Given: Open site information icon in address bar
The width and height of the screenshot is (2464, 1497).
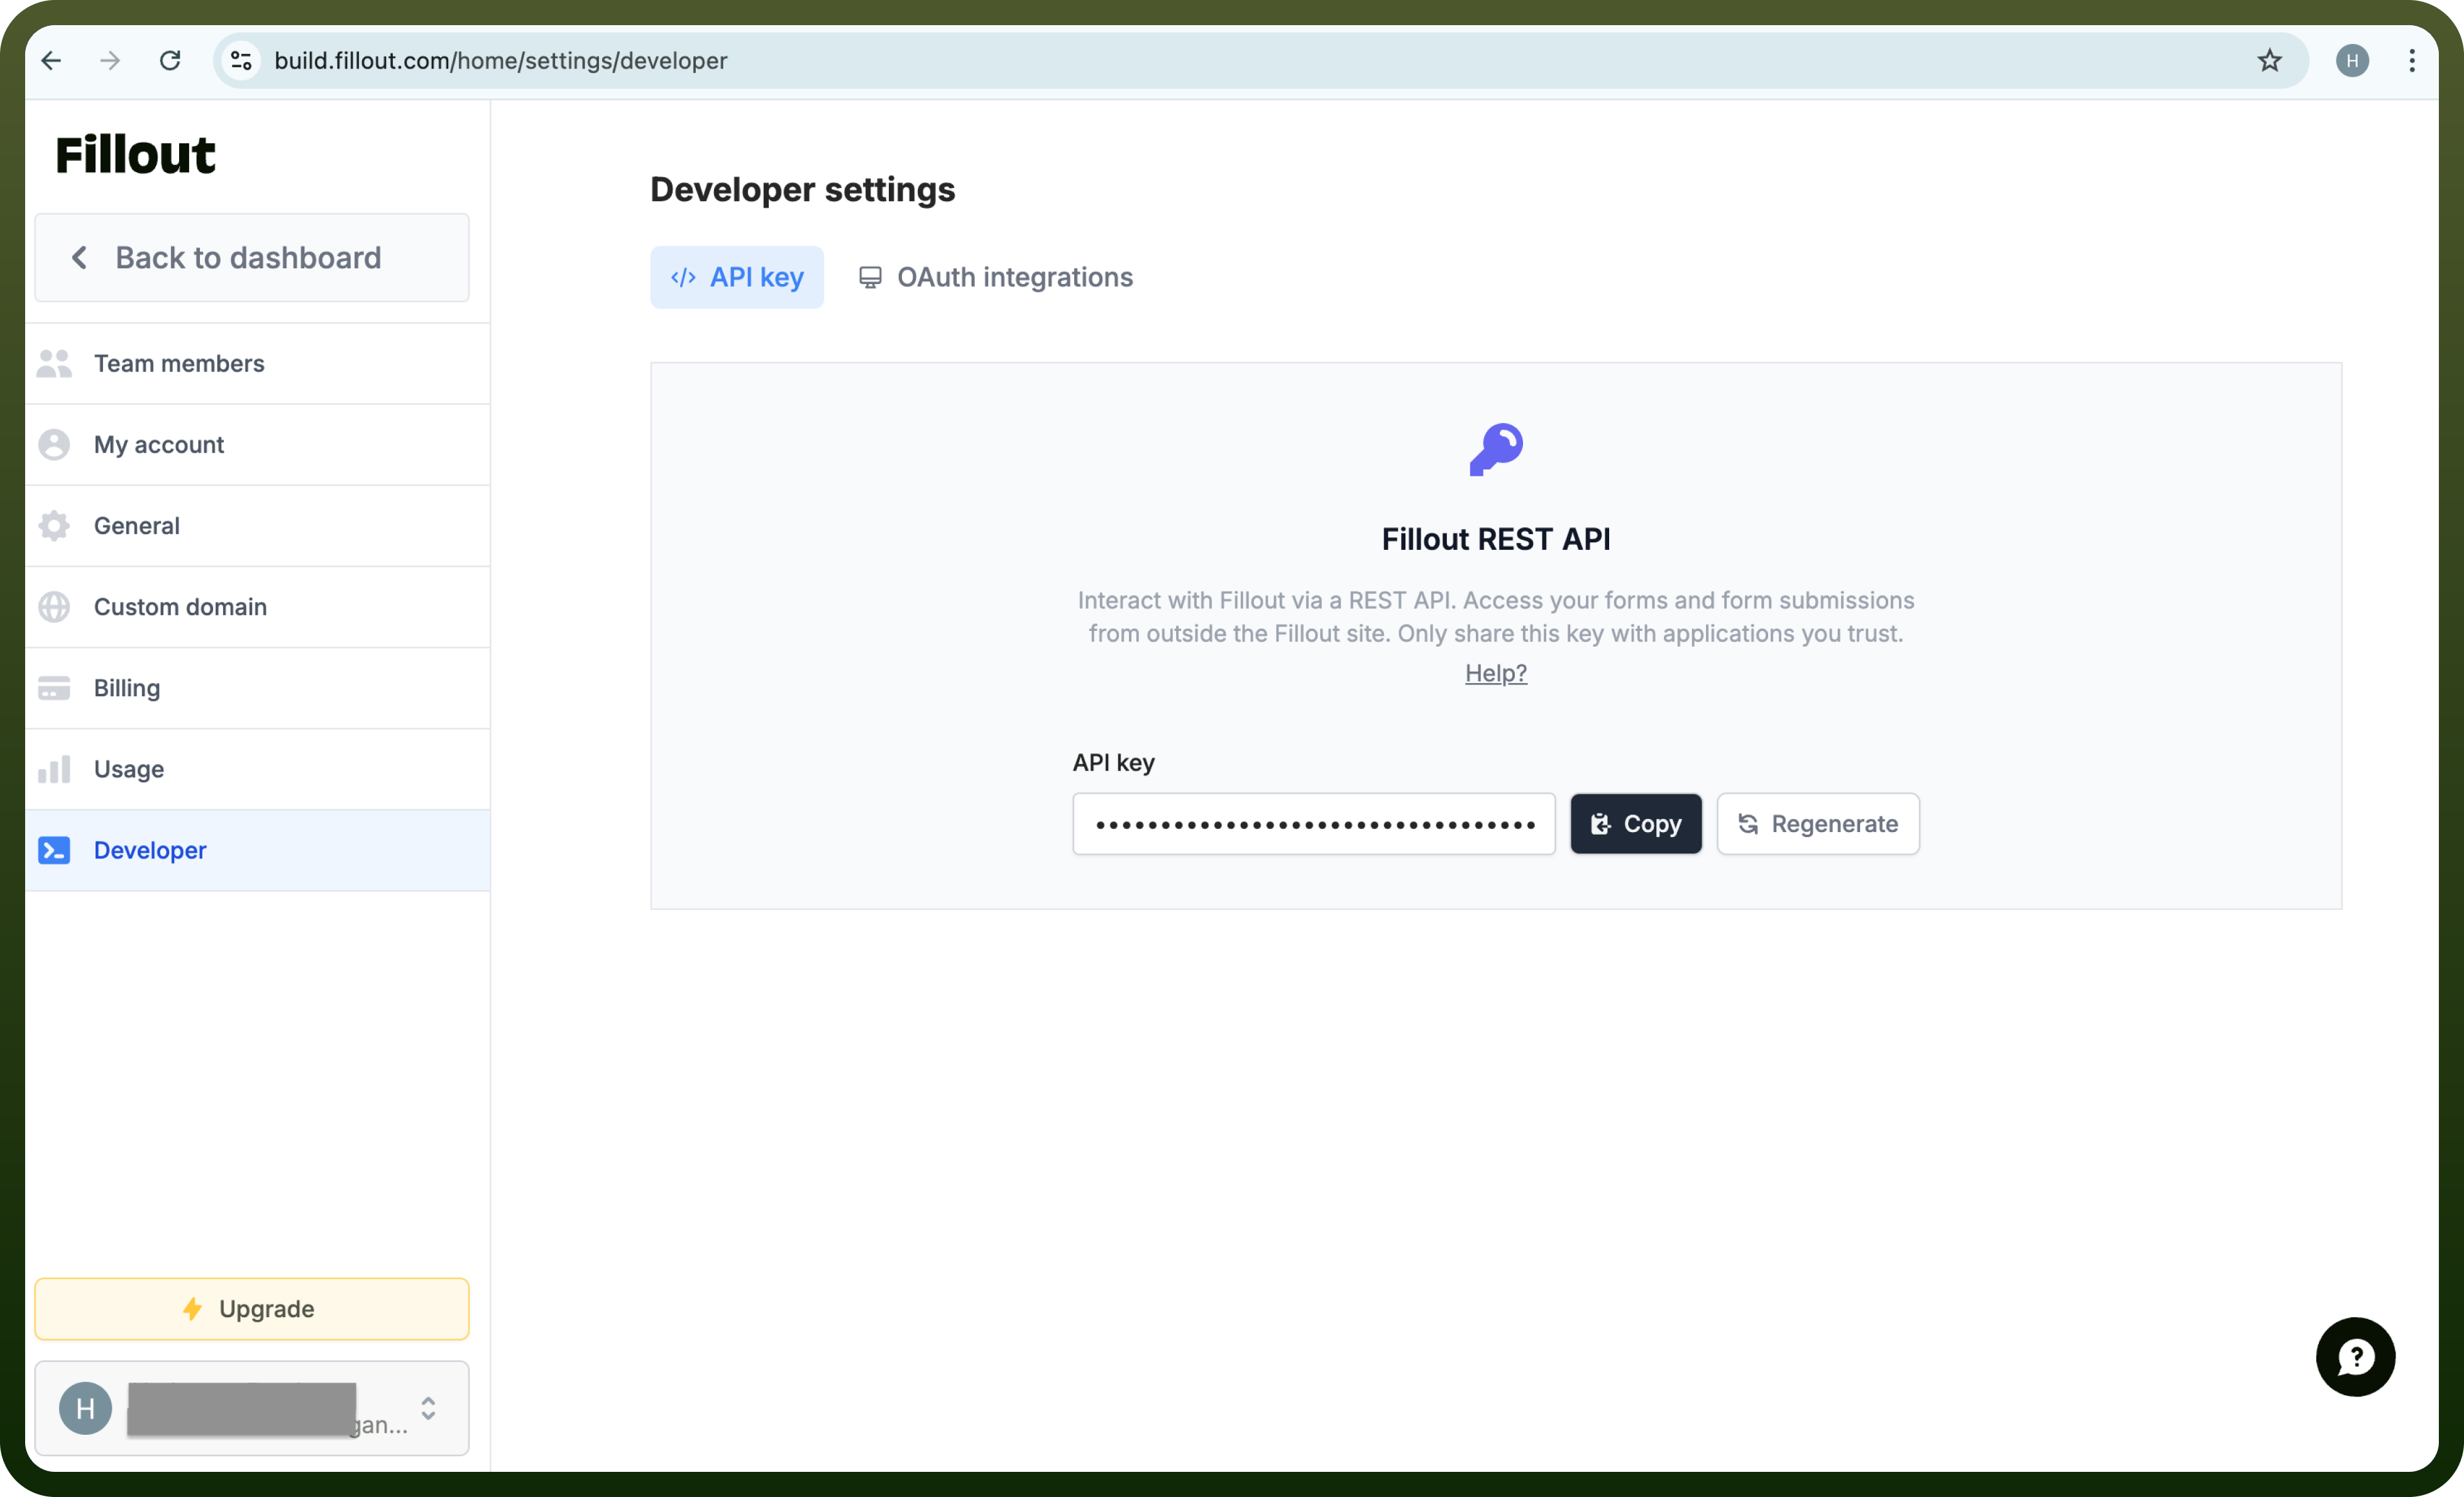Looking at the screenshot, I should (241, 61).
